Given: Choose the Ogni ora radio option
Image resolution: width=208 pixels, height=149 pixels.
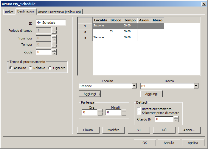Looking at the screenshot, I should pos(50,68).
